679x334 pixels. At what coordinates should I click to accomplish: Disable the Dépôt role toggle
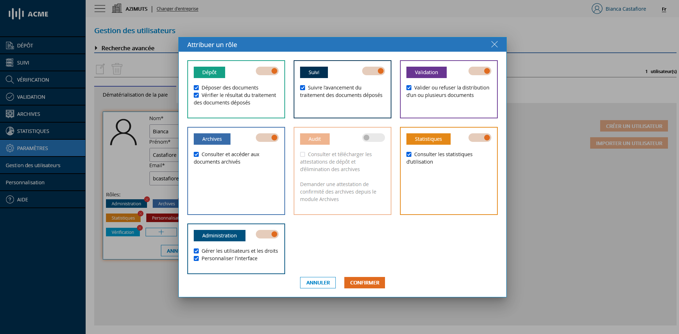[x=267, y=71]
